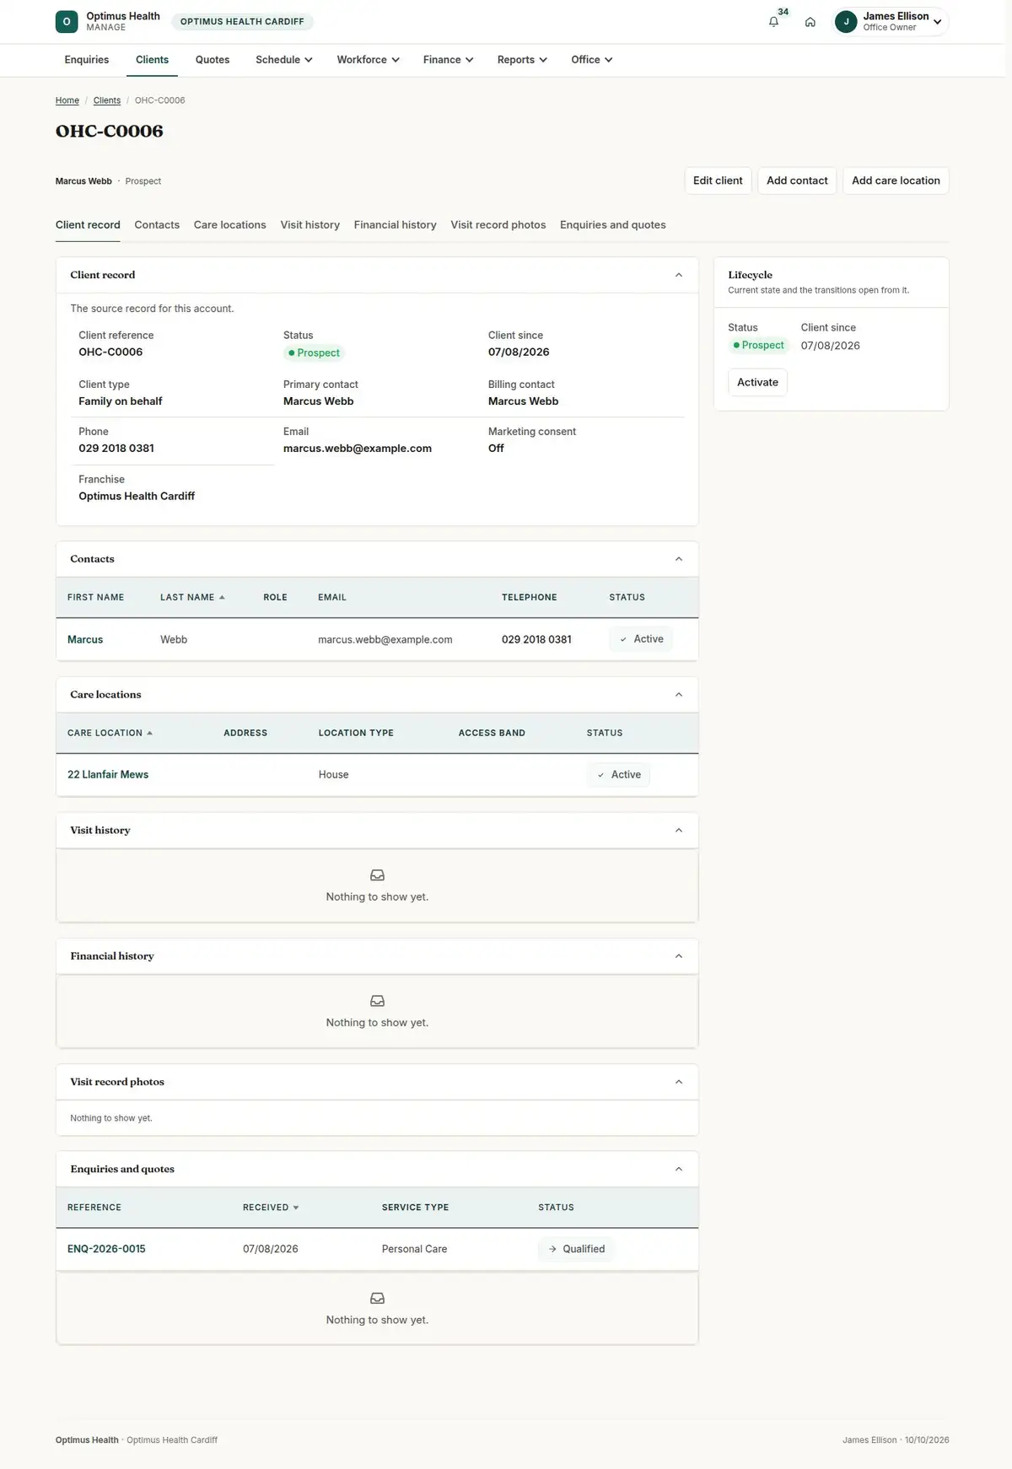Open Quotes in the navigation bar
This screenshot has width=1012, height=1469.
coord(213,60)
